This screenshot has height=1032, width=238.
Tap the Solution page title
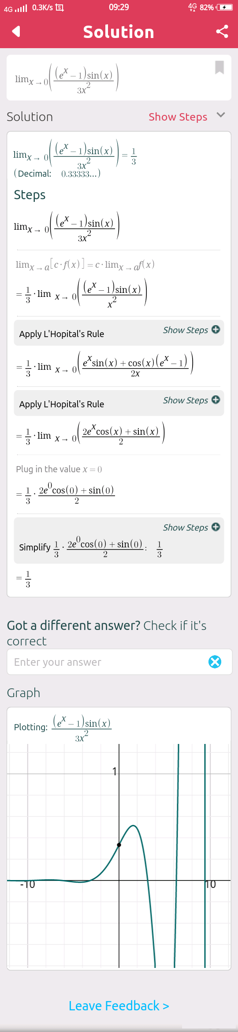coord(119,32)
